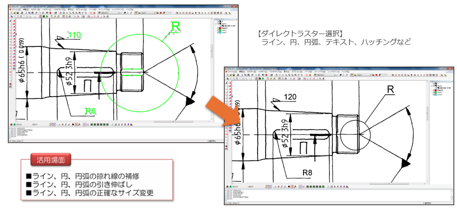This screenshot has width=457, height=211.
Task: Open ファイル menu in upper-left VPstudio window
Action: pyautogui.click(x=16, y=9)
